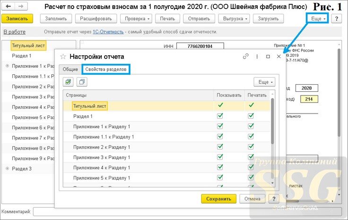Toggle Печатать for Титульный лист
This screenshot has width=348, height=220.
[251, 105]
